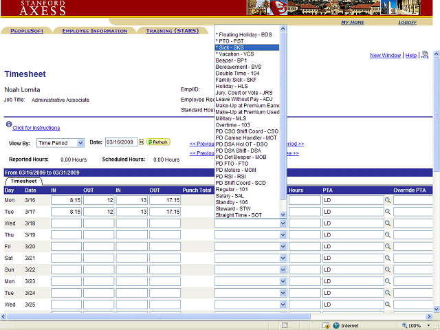Click the Help page icon beside Help link
Viewport: 440px width, 330px height.
[x=424, y=56]
